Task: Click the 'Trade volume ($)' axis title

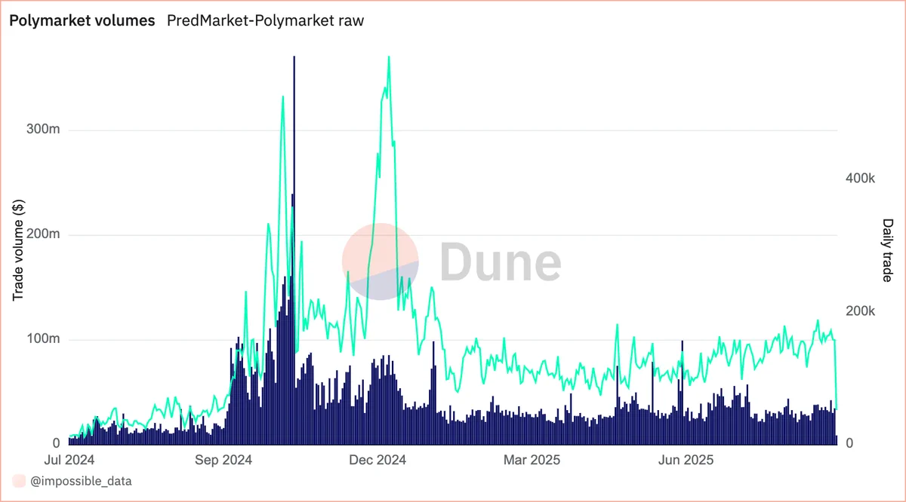Action: [x=18, y=250]
